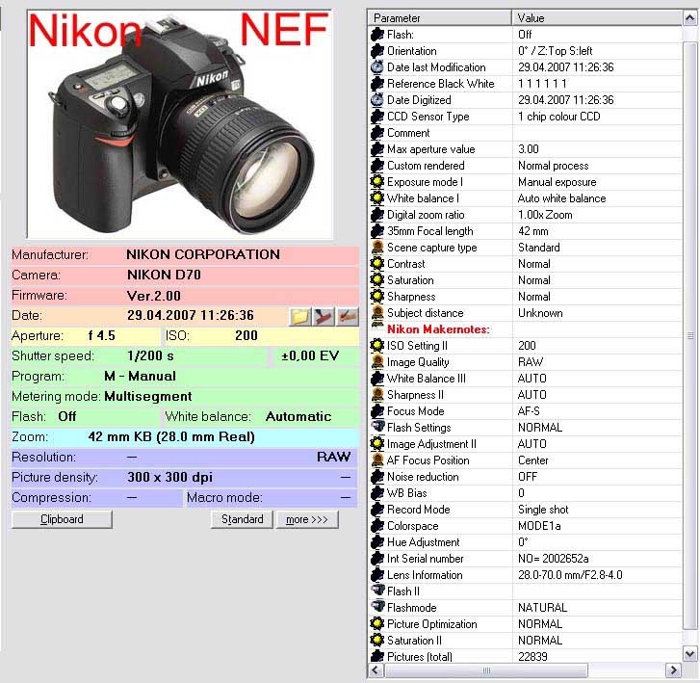Screen dimensions: 700x683
Task: Click the Parameter column header
Action: coord(439,18)
